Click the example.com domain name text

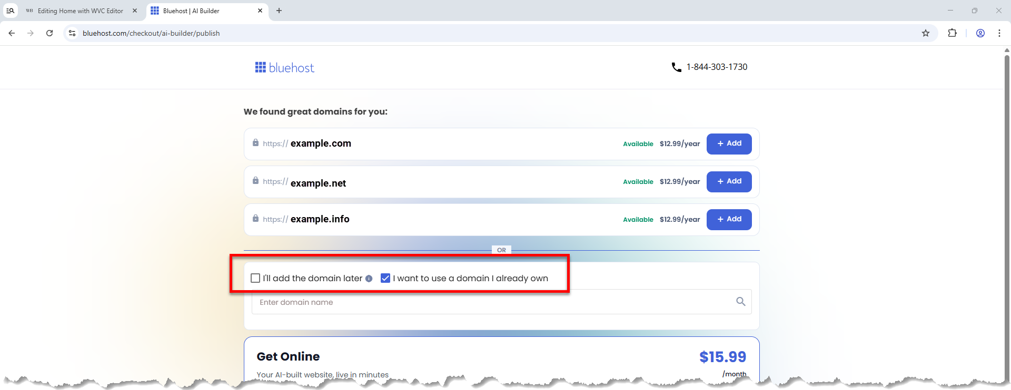pyautogui.click(x=321, y=143)
